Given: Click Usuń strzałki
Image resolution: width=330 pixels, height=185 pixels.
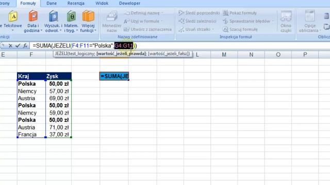Looking at the screenshot, I should (x=196, y=29).
